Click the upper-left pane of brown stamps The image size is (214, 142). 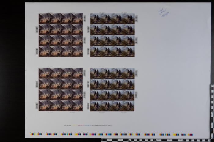click(61, 35)
